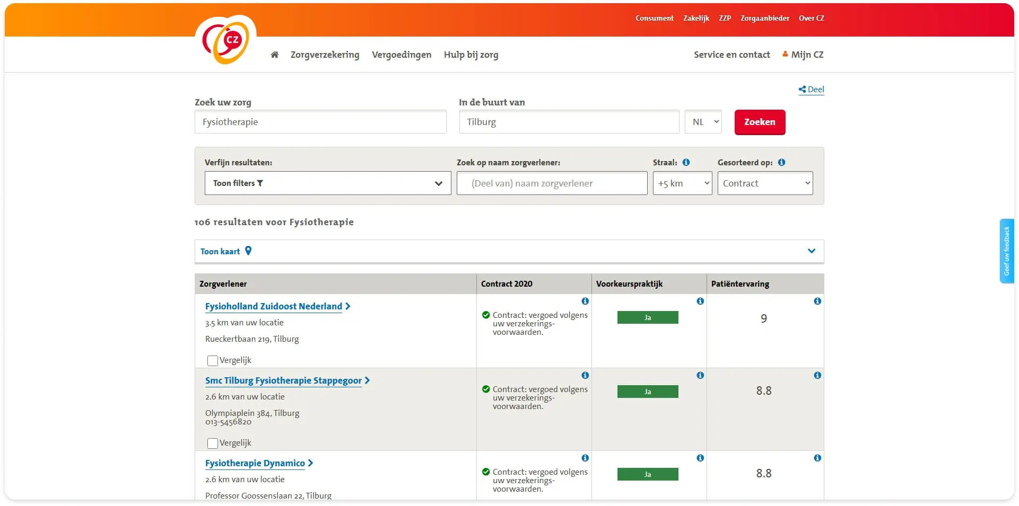Click address 'Rueckertbaan 219, Tilburg'
The height and width of the screenshot is (506, 1019).
click(x=252, y=339)
